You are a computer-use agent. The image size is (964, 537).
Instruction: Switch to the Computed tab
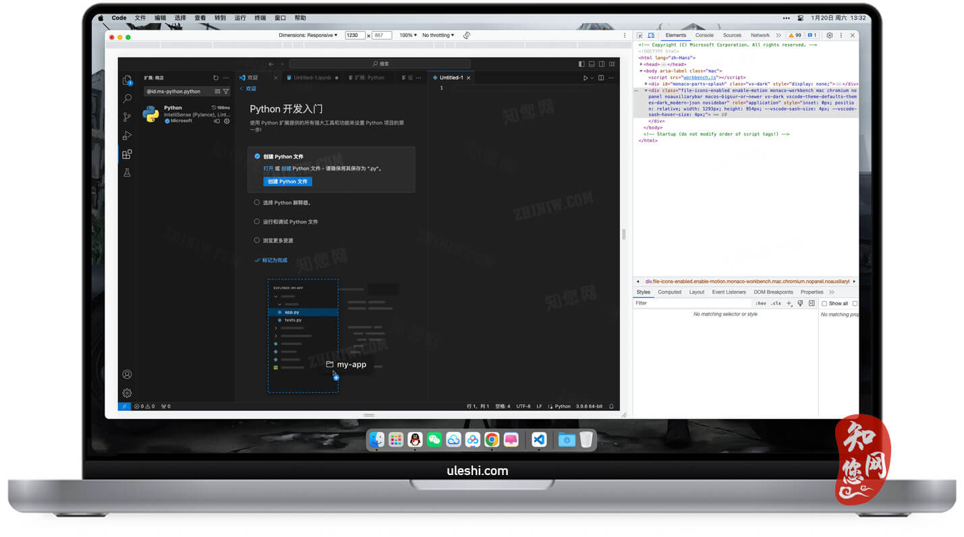[669, 292]
